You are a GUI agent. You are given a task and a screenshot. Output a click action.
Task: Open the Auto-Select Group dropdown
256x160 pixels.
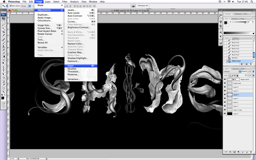[26, 6]
